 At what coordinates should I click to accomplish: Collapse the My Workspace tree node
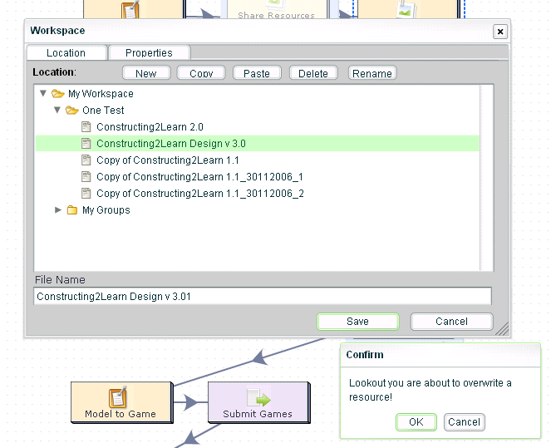point(43,94)
